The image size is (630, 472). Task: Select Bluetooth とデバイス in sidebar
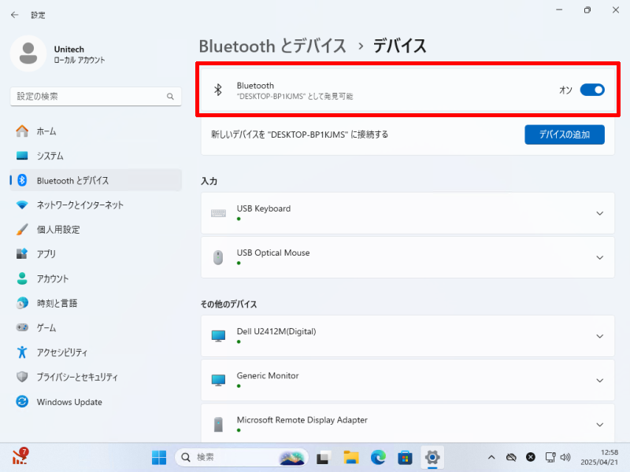pos(95,181)
